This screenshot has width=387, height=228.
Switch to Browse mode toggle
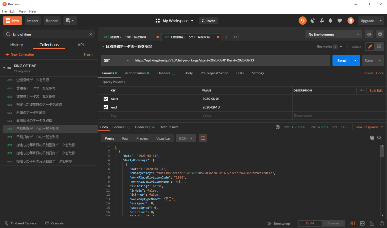click(x=333, y=223)
